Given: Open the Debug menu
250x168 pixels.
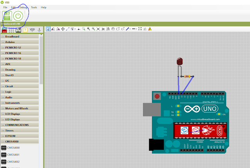Looking at the screenshot, I should click(23, 7).
